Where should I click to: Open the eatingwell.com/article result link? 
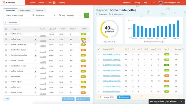coord(112,81)
